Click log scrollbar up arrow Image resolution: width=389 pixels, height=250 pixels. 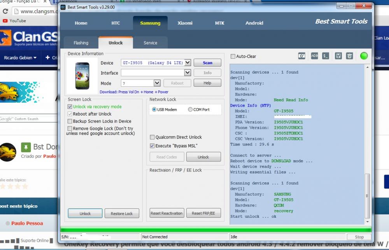click(368, 67)
